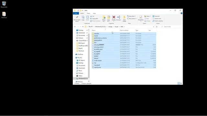This screenshot has height=116, width=207.
Task: Open the Easy access dropdown
Action: click(132, 19)
